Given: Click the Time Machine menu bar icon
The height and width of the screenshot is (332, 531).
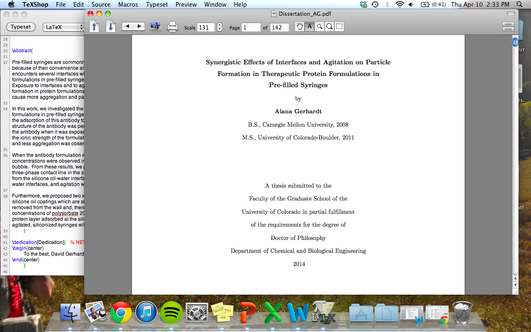Looking at the screenshot, I should [375, 5].
